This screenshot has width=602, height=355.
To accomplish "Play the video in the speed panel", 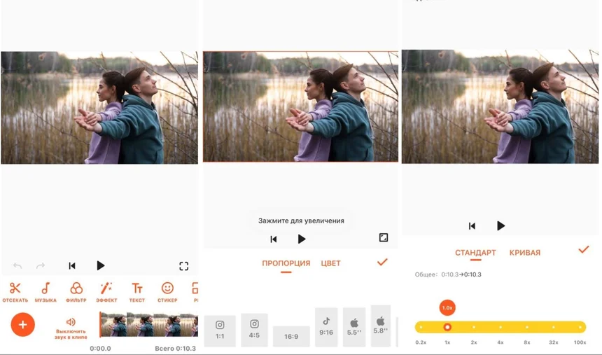I will coord(500,225).
